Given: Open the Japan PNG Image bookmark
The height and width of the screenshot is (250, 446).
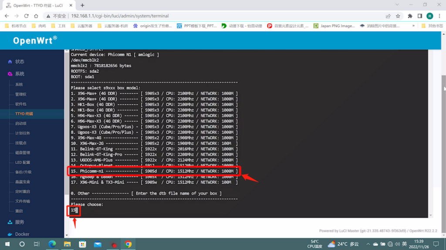Looking at the screenshot, I should (x=334, y=26).
